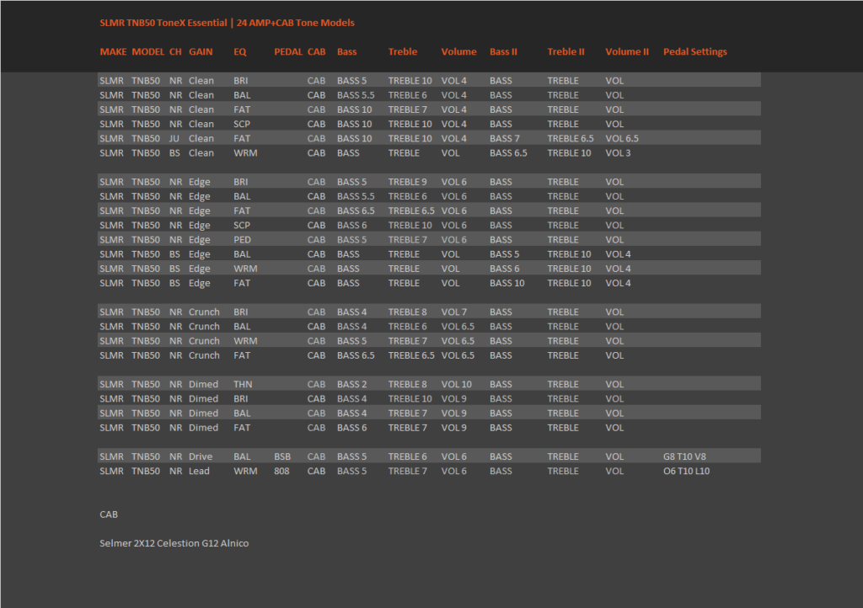
Task: Click BASS 6.5 in the BS Clean row
Action: 508,152
